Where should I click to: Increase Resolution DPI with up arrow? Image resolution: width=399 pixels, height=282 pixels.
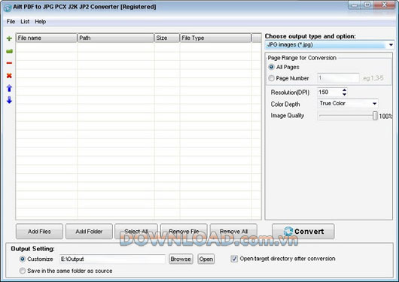click(344, 90)
